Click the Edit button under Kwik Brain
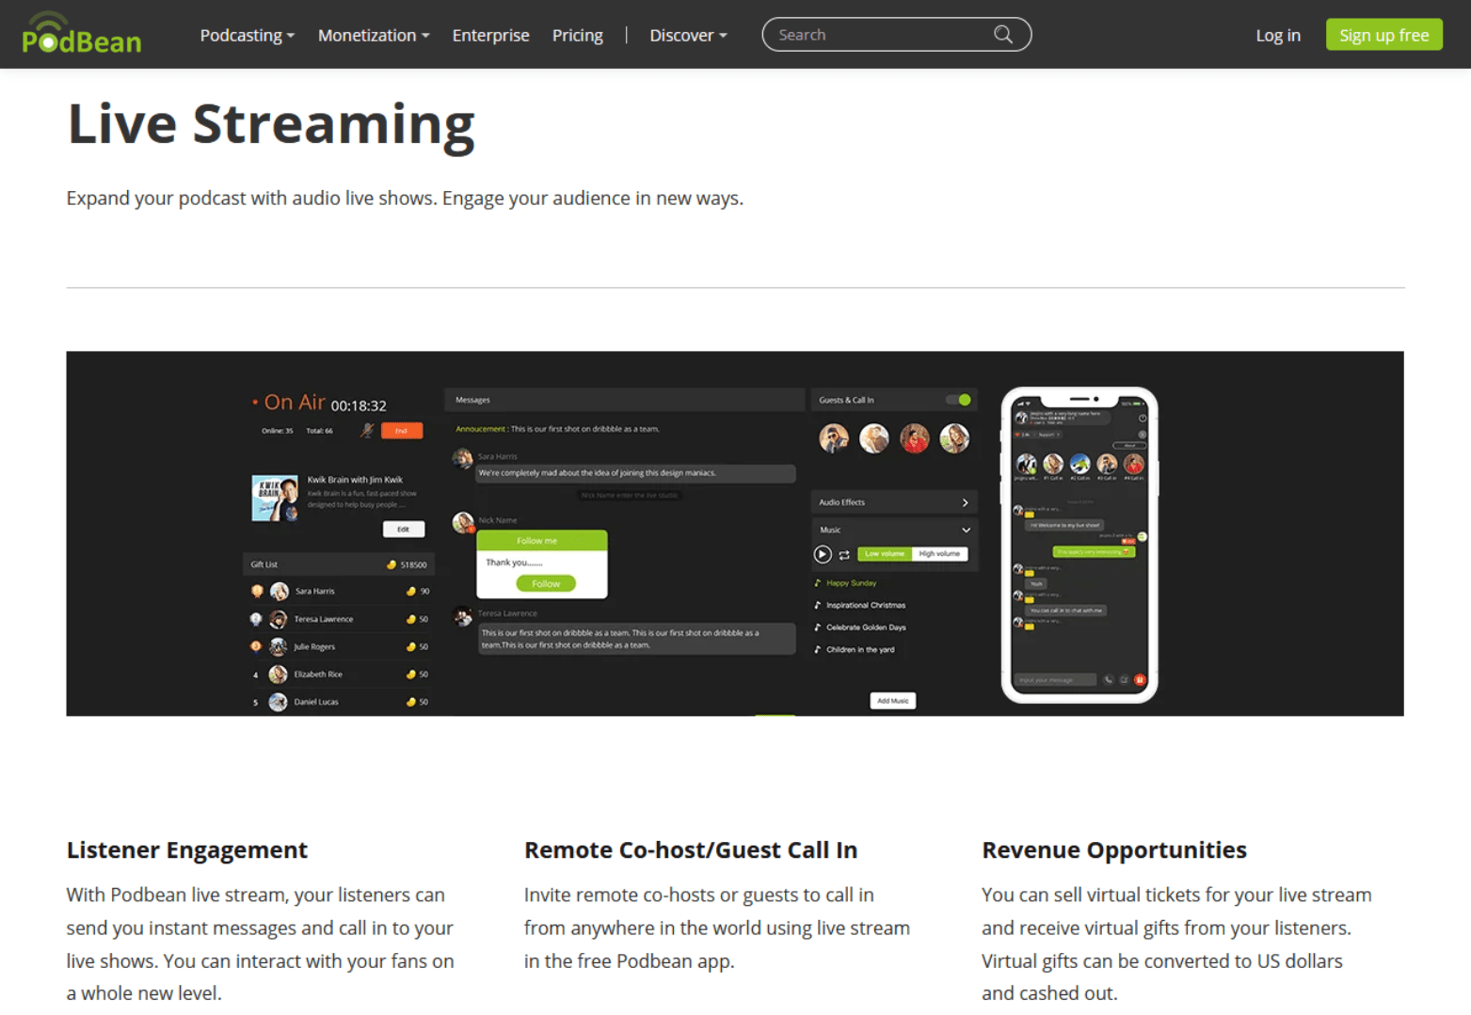1471x1015 pixels. (404, 529)
